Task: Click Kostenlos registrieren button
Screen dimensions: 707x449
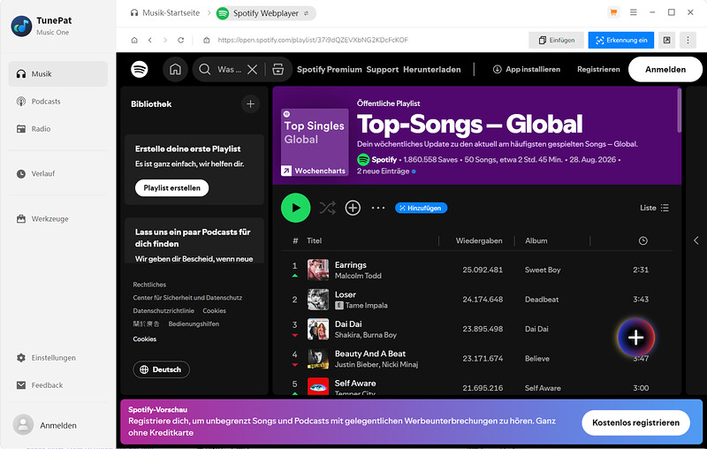Action: (635, 422)
